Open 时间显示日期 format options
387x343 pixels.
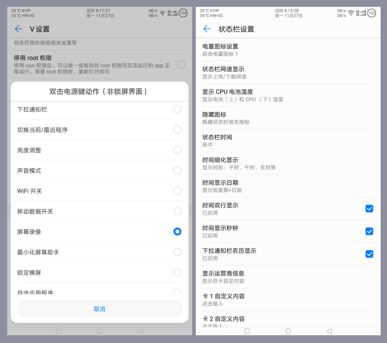(x=288, y=186)
